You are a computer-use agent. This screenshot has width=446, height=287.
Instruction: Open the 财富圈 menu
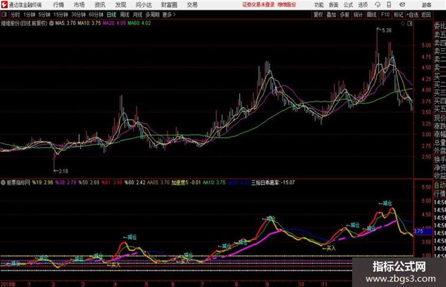click(x=169, y=5)
